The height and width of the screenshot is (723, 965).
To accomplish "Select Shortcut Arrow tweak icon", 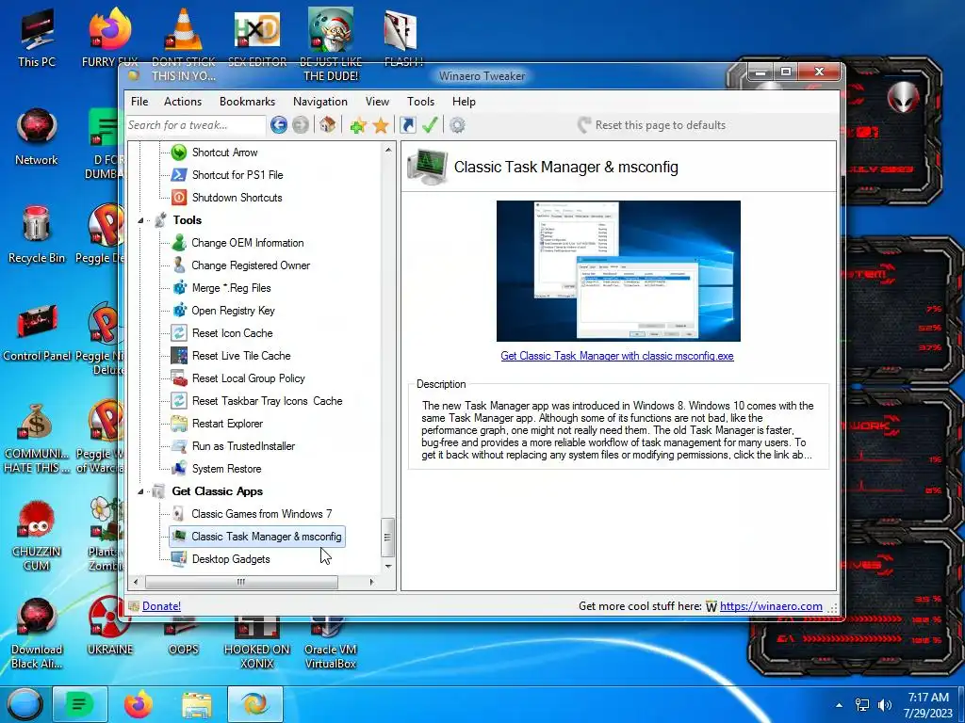I will point(178,152).
